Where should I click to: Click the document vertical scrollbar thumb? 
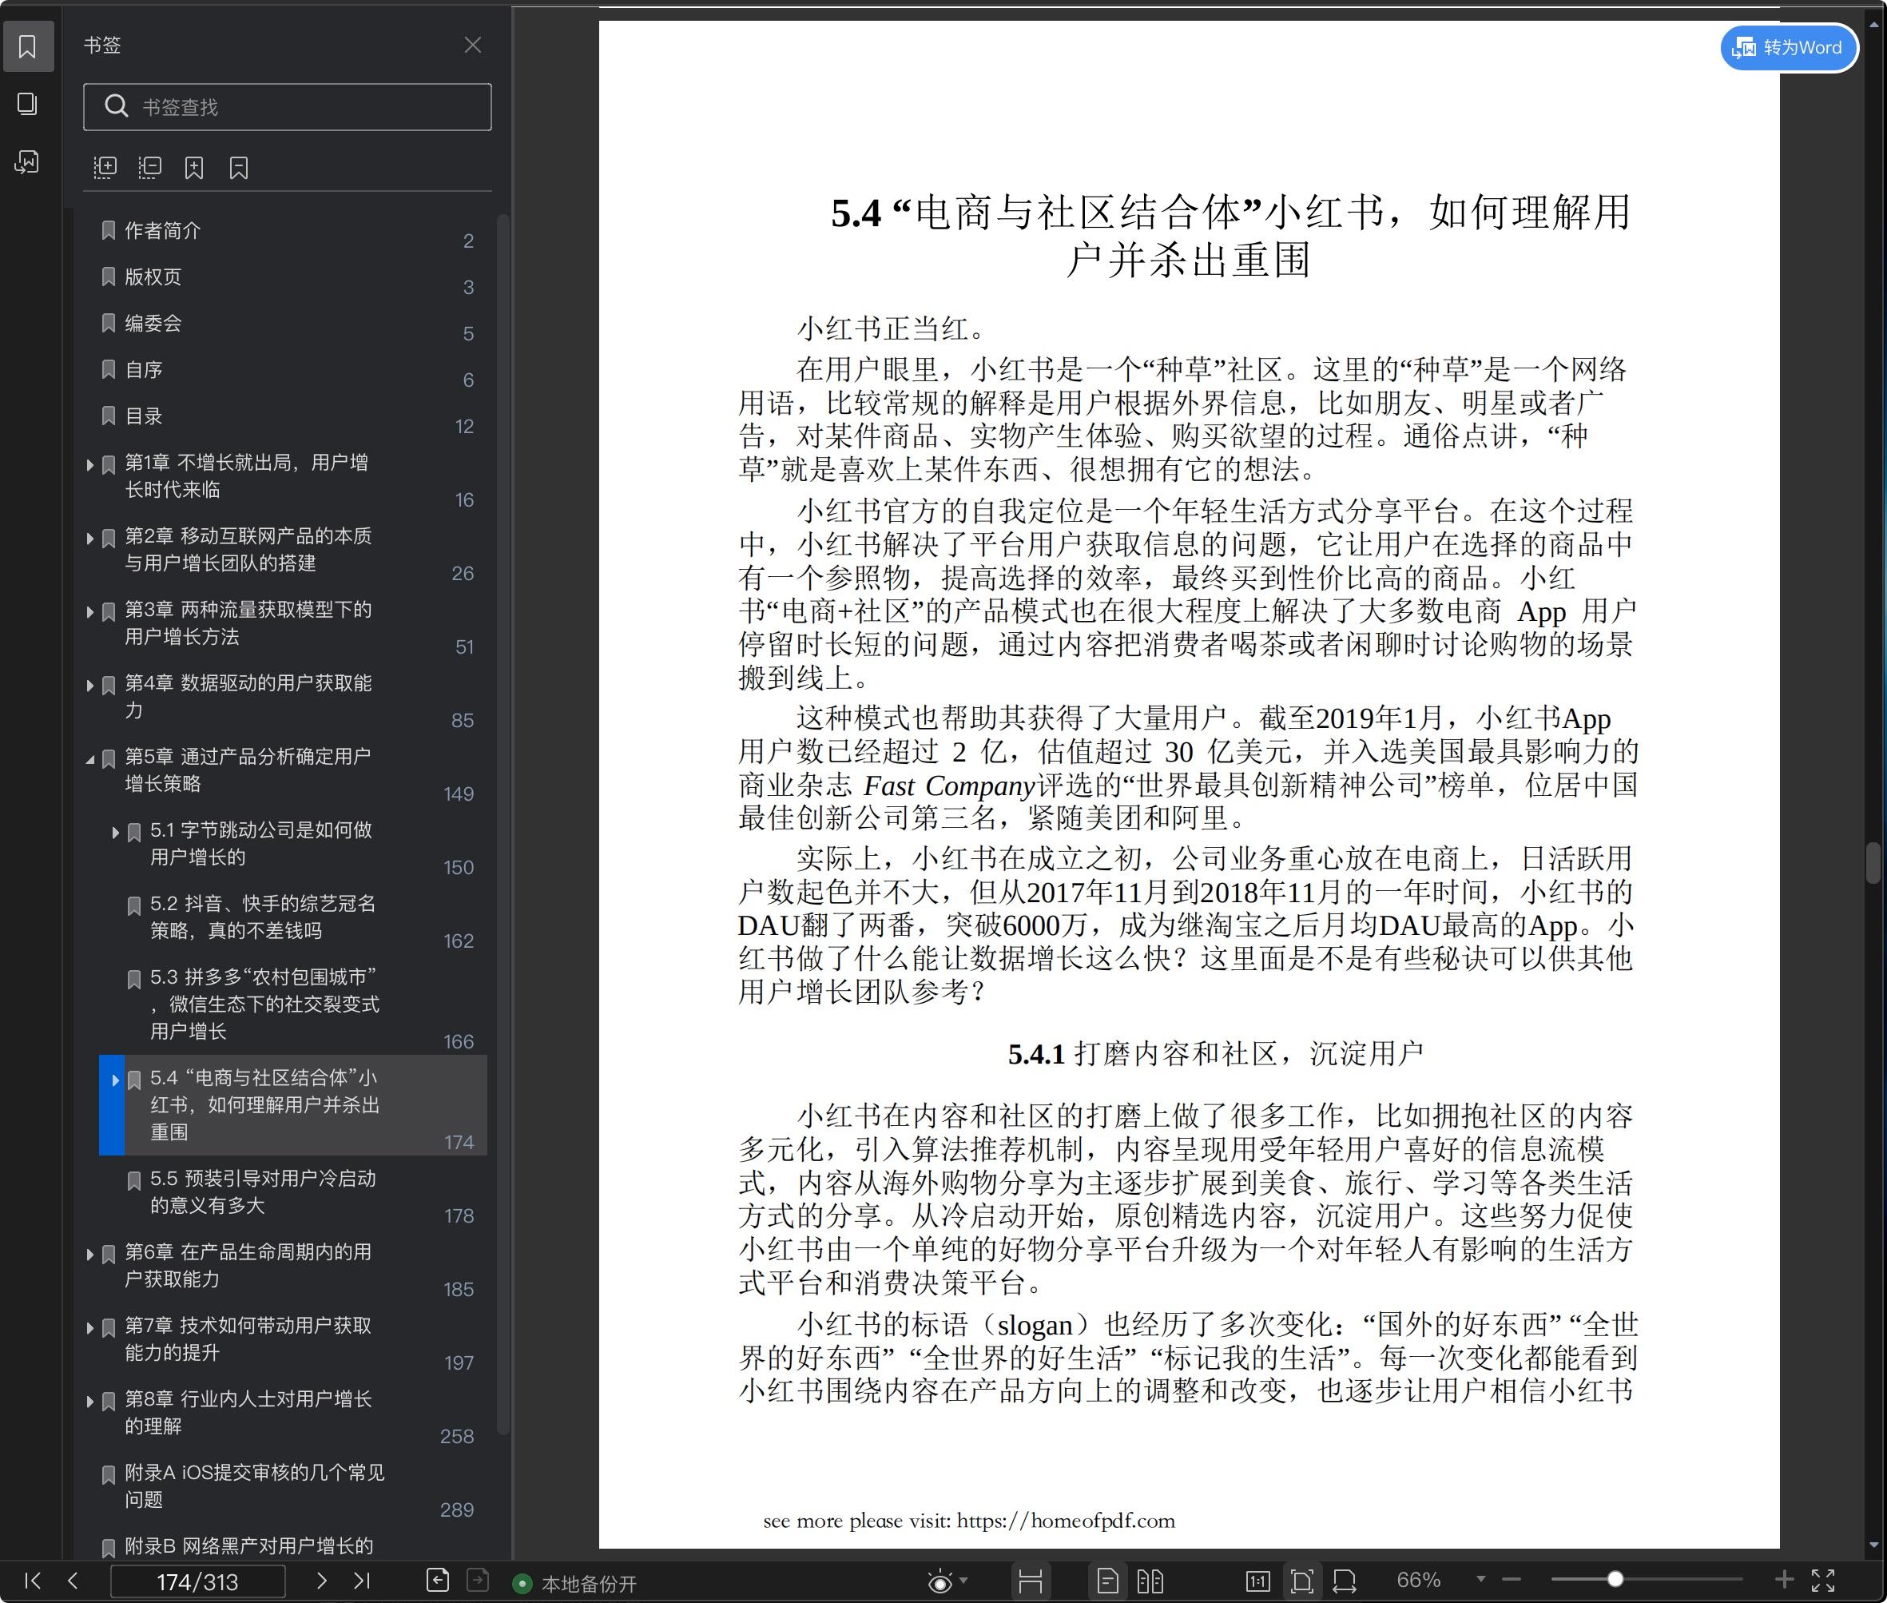[1873, 863]
